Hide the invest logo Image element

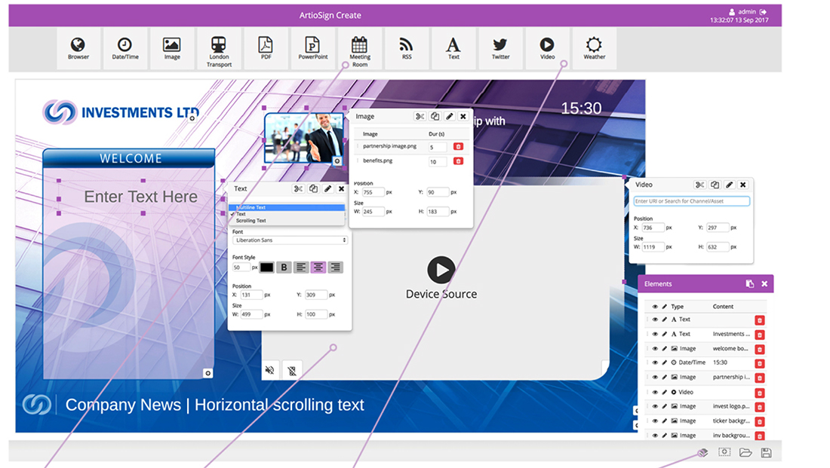click(655, 407)
